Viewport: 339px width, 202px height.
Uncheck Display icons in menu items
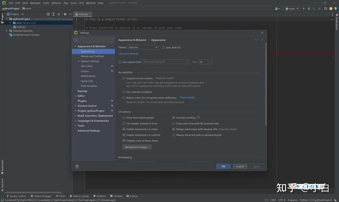(x=124, y=141)
